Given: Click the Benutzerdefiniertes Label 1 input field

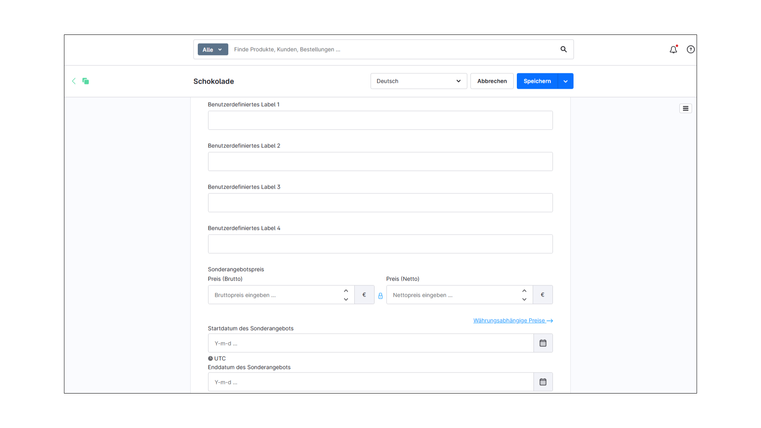Looking at the screenshot, I should (380, 120).
